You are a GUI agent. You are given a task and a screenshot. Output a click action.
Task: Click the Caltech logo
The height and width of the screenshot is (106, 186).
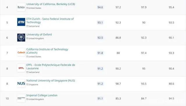click(21, 52)
